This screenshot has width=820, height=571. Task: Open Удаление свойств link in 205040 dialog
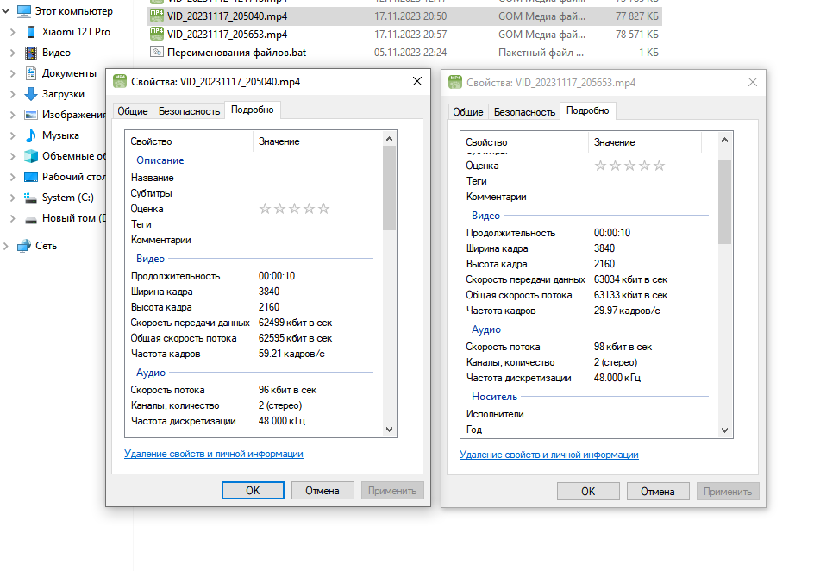(213, 454)
